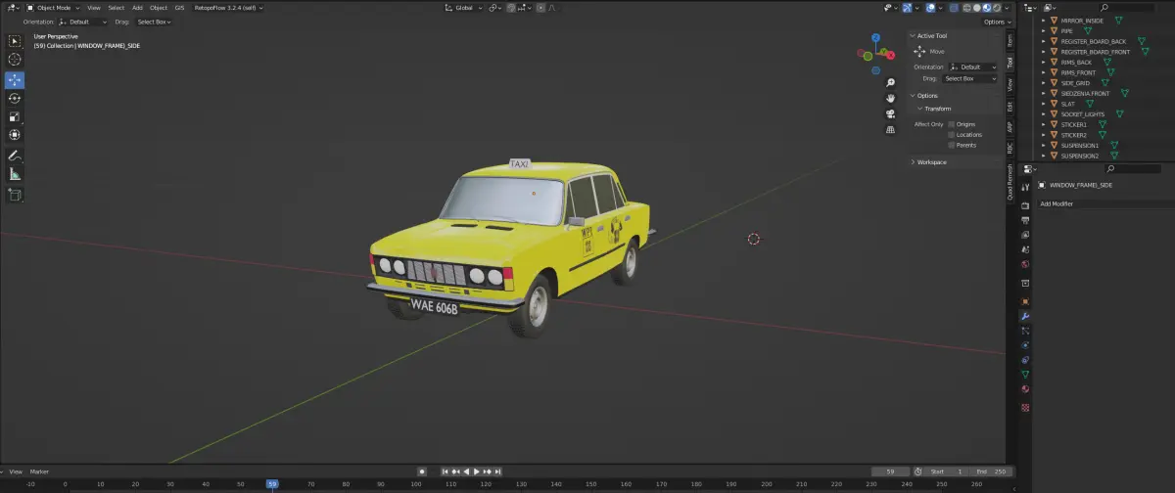Image resolution: width=1175 pixels, height=493 pixels.
Task: Select the Scale tool in left toolbar
Action: tap(15, 116)
